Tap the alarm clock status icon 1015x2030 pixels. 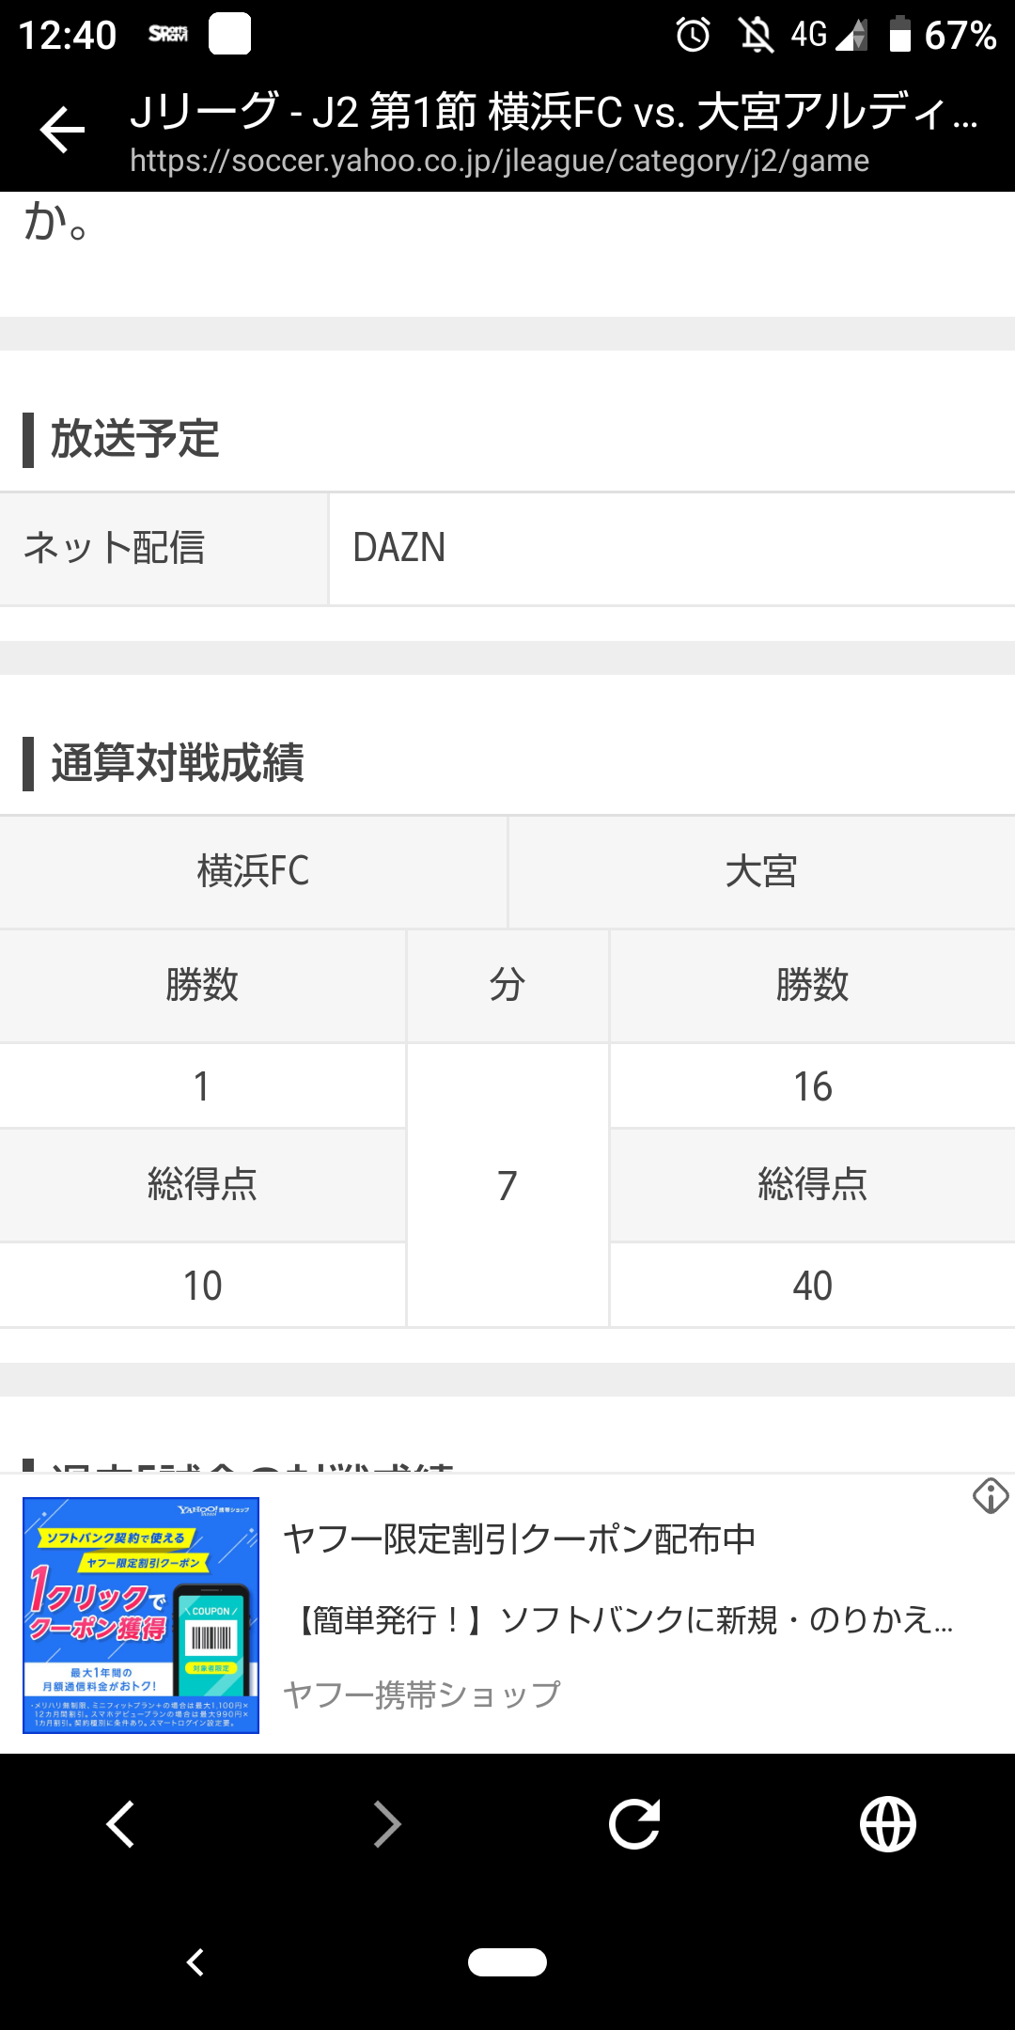point(694,36)
